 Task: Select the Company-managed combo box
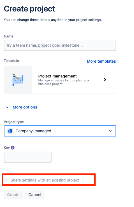tap(60, 131)
